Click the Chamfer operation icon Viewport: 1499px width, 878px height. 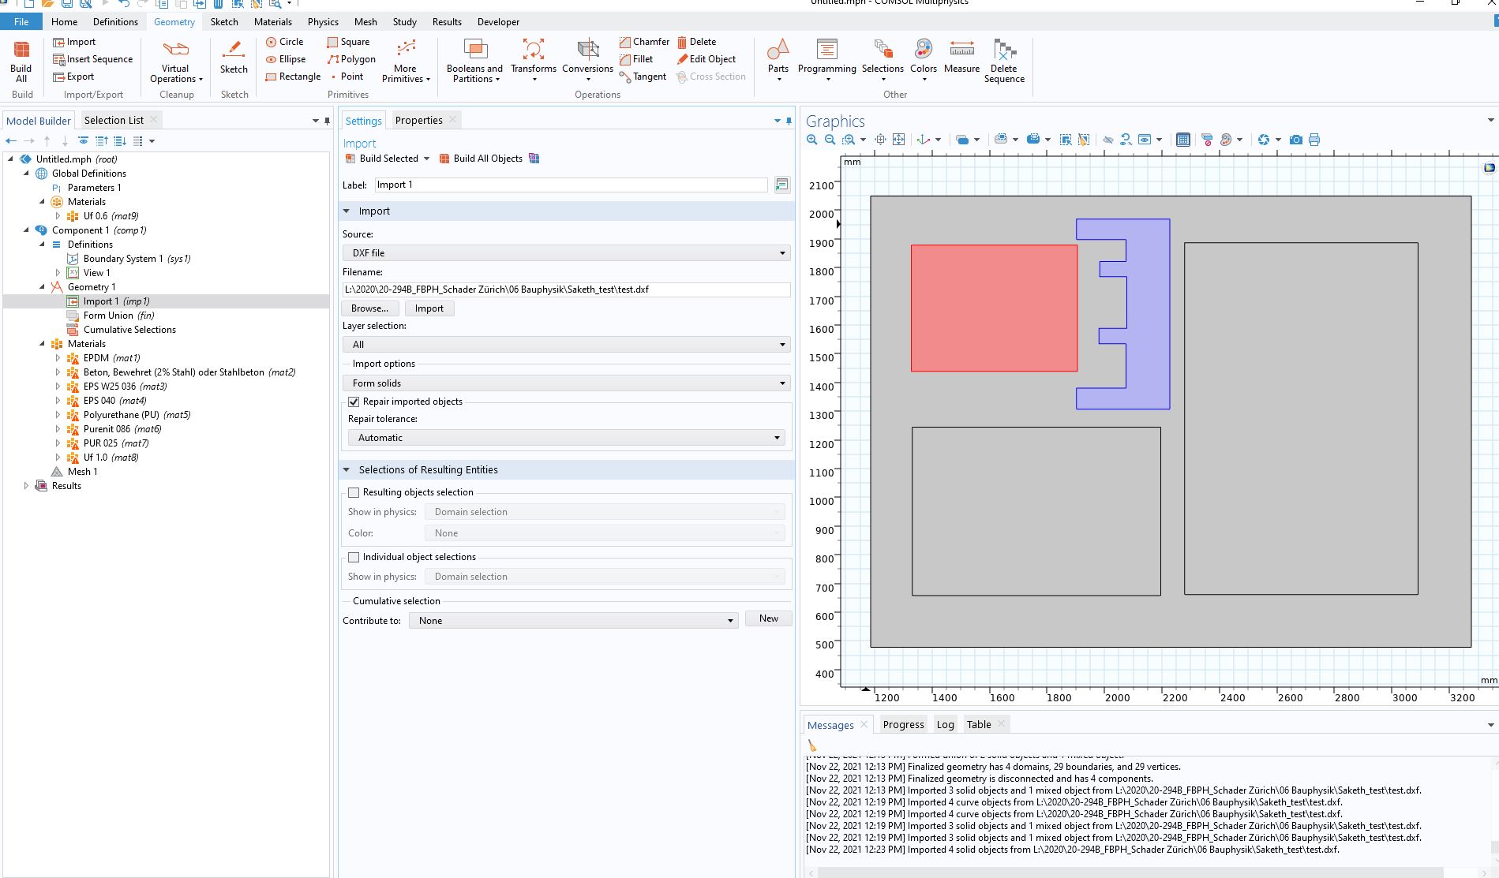(x=626, y=42)
